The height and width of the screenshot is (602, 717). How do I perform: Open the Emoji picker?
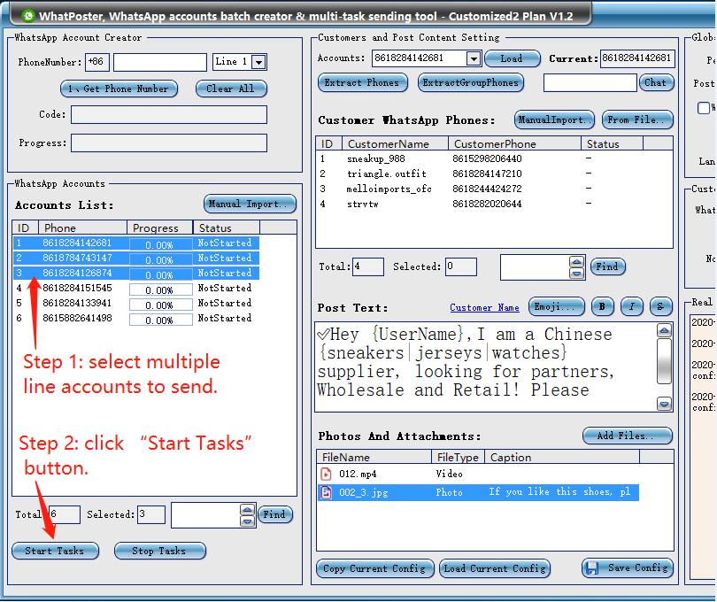(x=557, y=306)
